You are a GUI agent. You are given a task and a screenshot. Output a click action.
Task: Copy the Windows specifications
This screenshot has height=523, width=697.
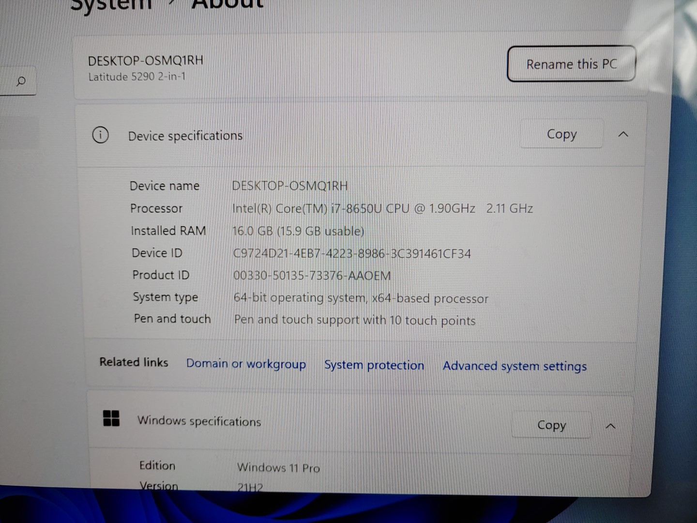[x=551, y=425]
